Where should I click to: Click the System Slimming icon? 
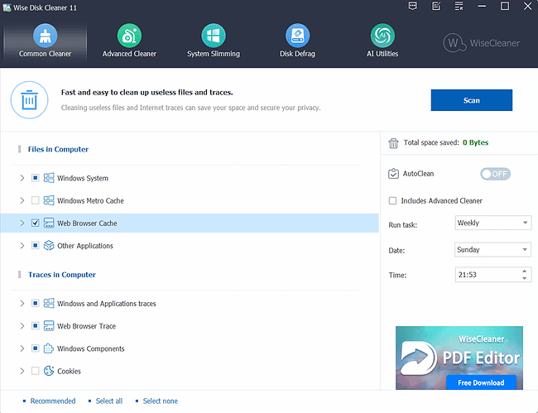[x=213, y=36]
